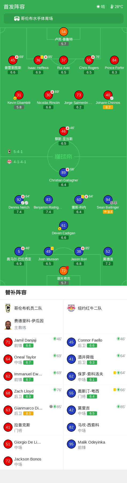The height and width of the screenshot is (483, 127).
Task: Tap the stadium icon beside 哥伦布水手体育场
Action: tap(17, 19)
